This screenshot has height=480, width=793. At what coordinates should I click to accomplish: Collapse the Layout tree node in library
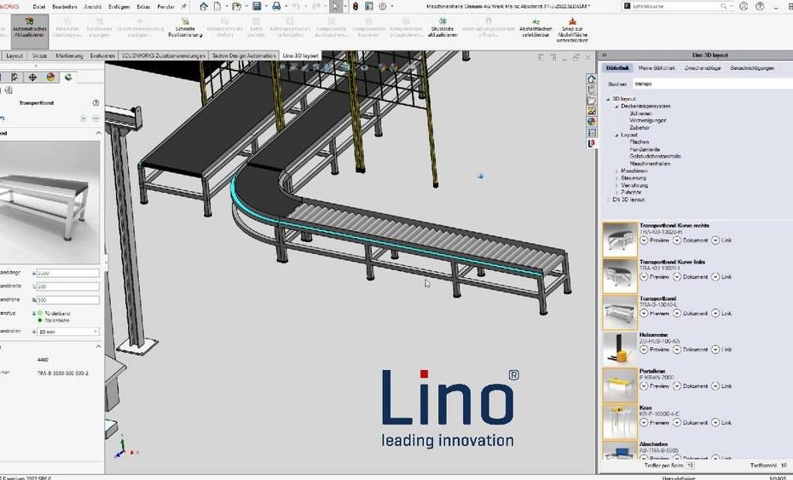click(616, 135)
